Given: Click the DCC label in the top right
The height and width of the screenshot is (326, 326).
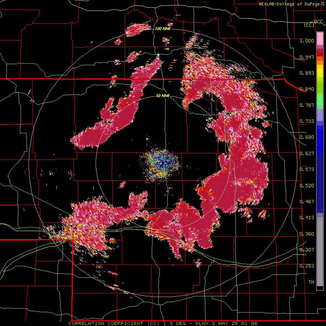Looking at the screenshot, I should pos(318,22).
